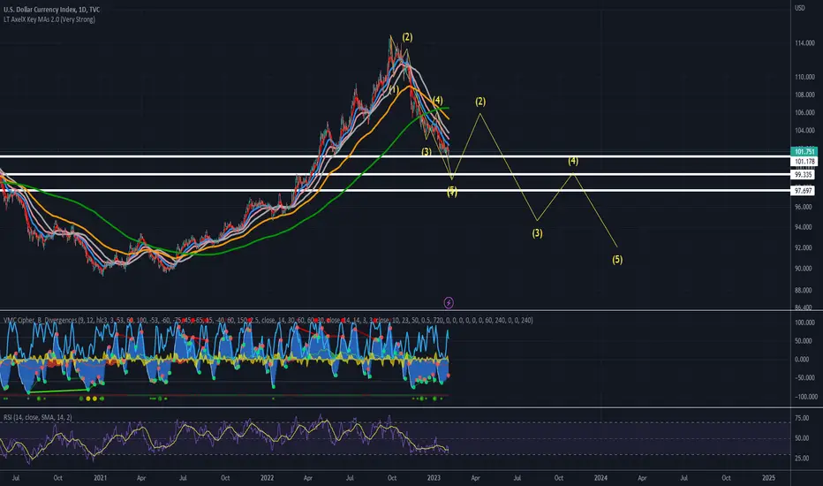
Task: Click the 100.000 label on the VMC Cipher scale
Action: click(x=804, y=323)
